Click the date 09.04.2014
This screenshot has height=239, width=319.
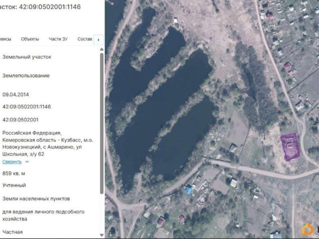[15, 95]
